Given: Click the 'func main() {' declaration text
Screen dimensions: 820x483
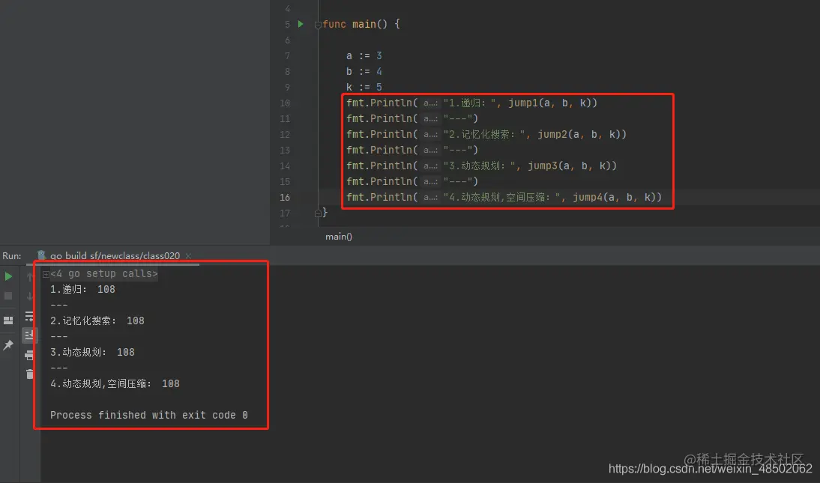Looking at the screenshot, I should click(361, 24).
